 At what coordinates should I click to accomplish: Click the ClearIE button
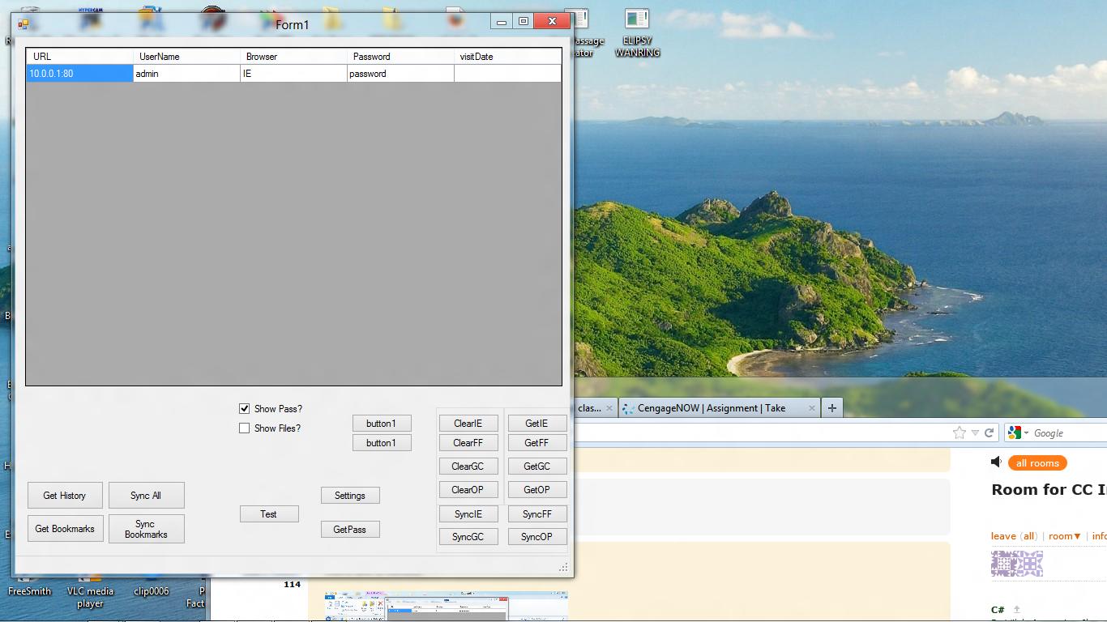pos(468,424)
